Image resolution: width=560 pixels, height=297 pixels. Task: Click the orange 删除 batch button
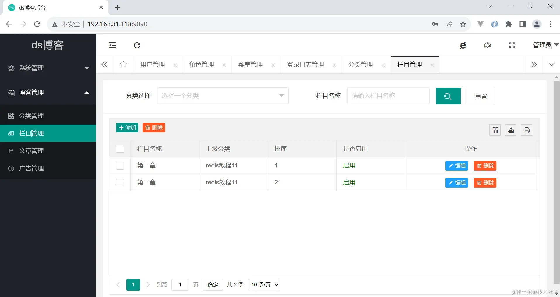click(154, 128)
